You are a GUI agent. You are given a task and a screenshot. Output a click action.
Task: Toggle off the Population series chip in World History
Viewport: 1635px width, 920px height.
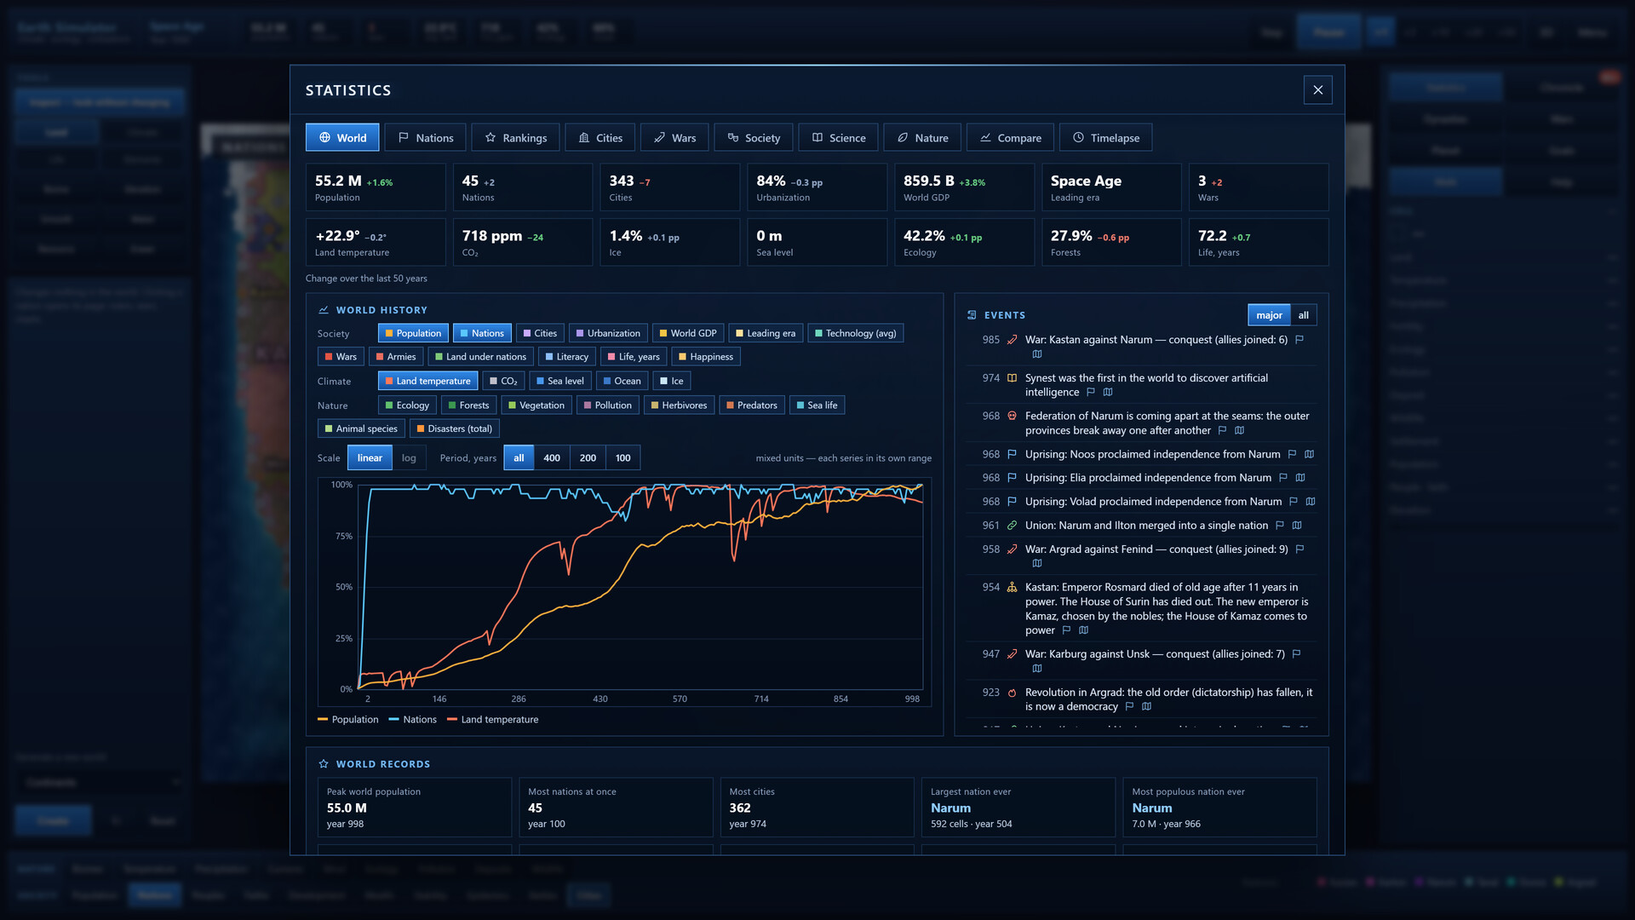413,333
